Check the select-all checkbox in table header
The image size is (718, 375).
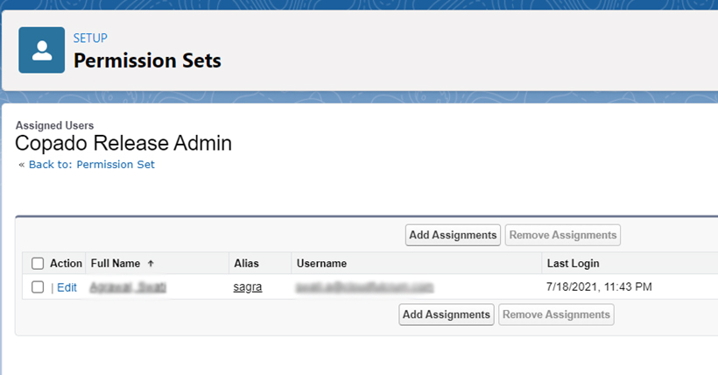pos(38,263)
